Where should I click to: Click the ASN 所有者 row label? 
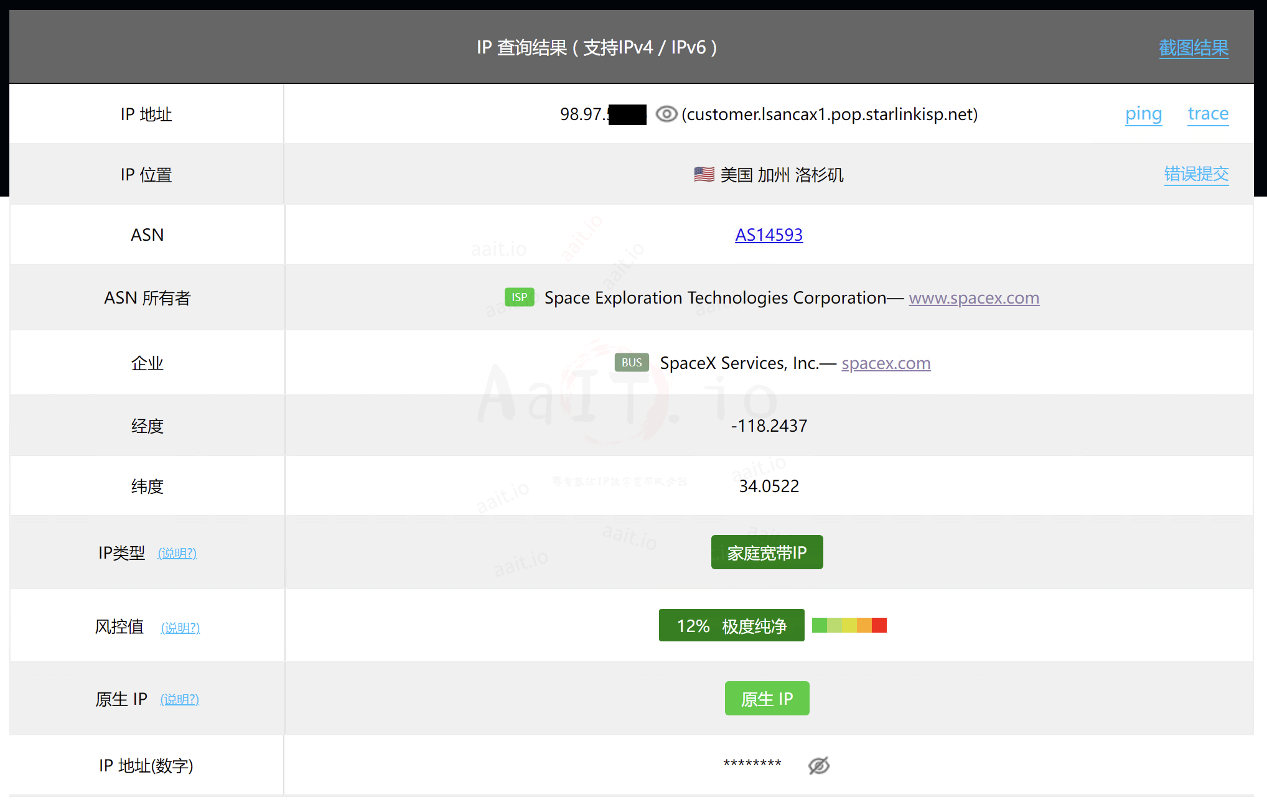(x=147, y=298)
